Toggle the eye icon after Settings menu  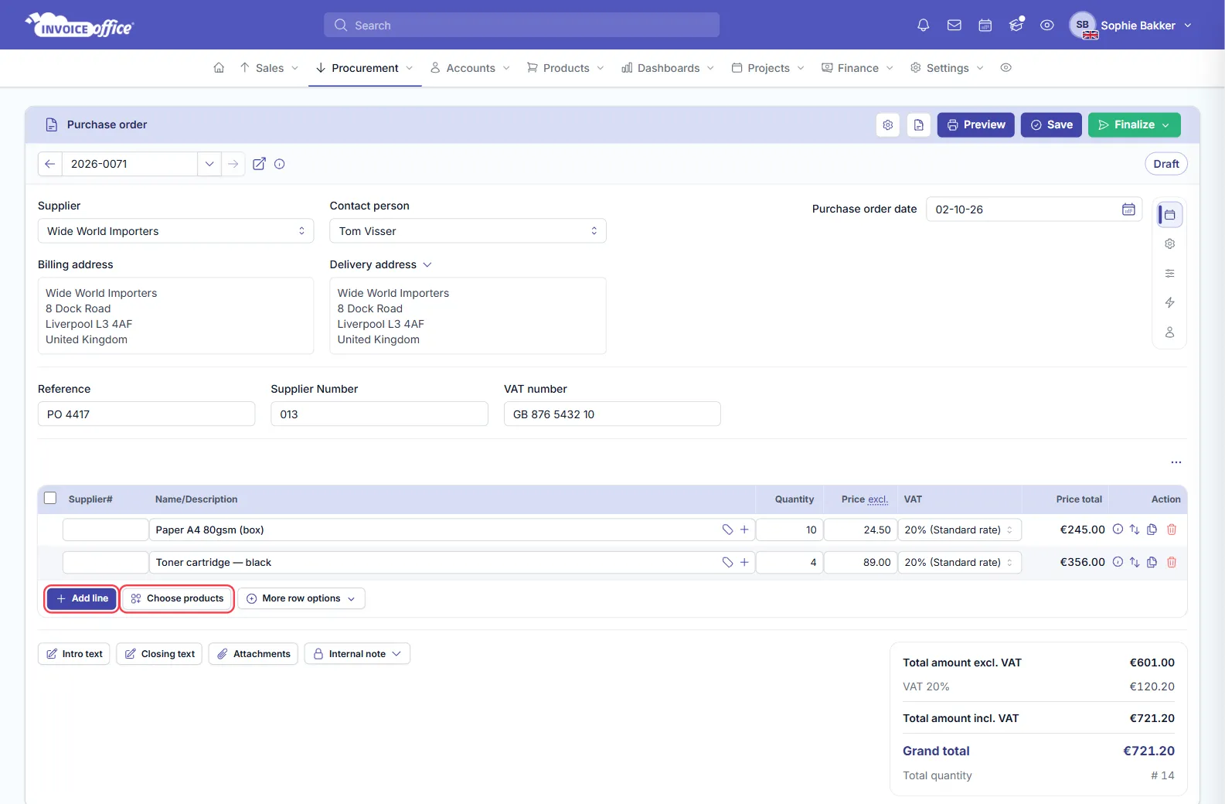tap(1006, 68)
